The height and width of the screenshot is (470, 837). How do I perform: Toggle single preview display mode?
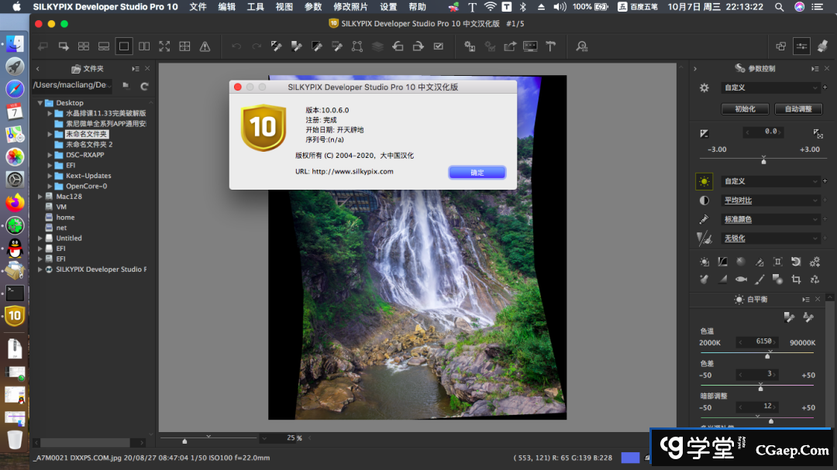click(x=124, y=46)
